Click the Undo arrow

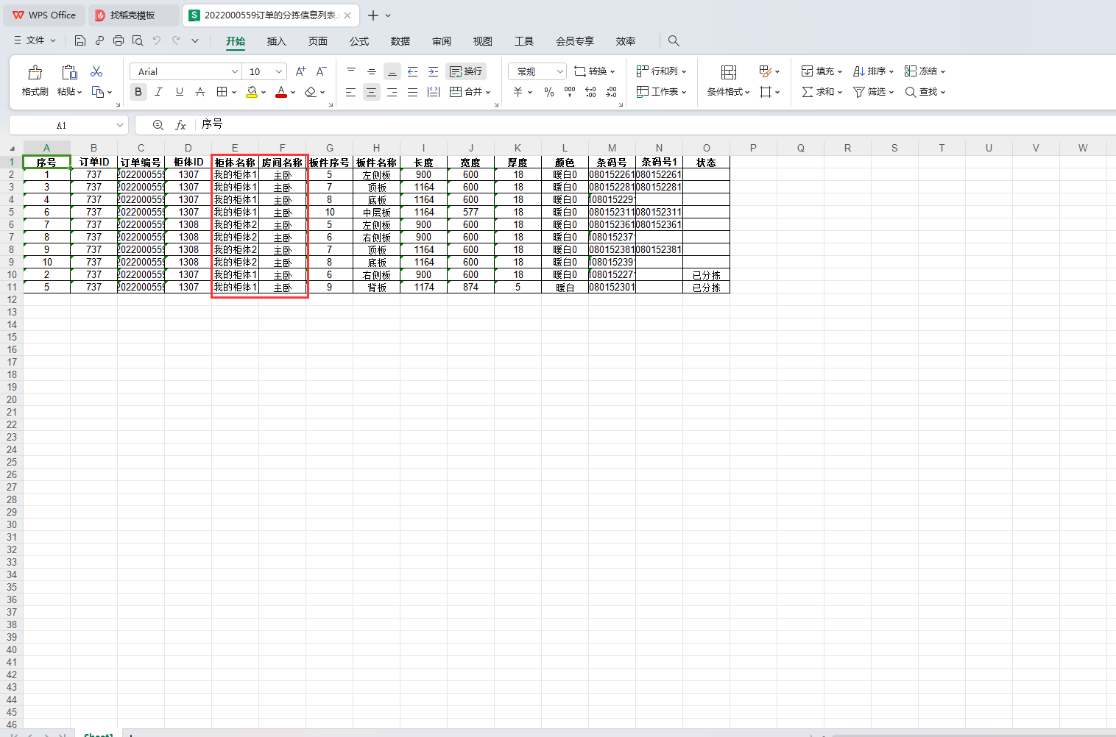157,40
